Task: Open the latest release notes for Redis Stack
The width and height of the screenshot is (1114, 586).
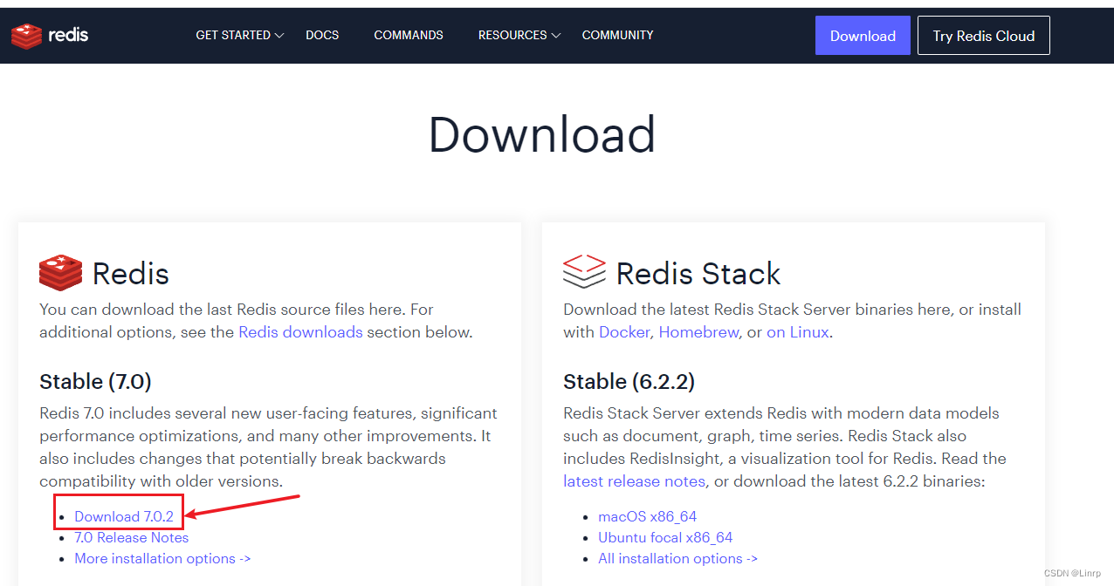Action: (634, 480)
